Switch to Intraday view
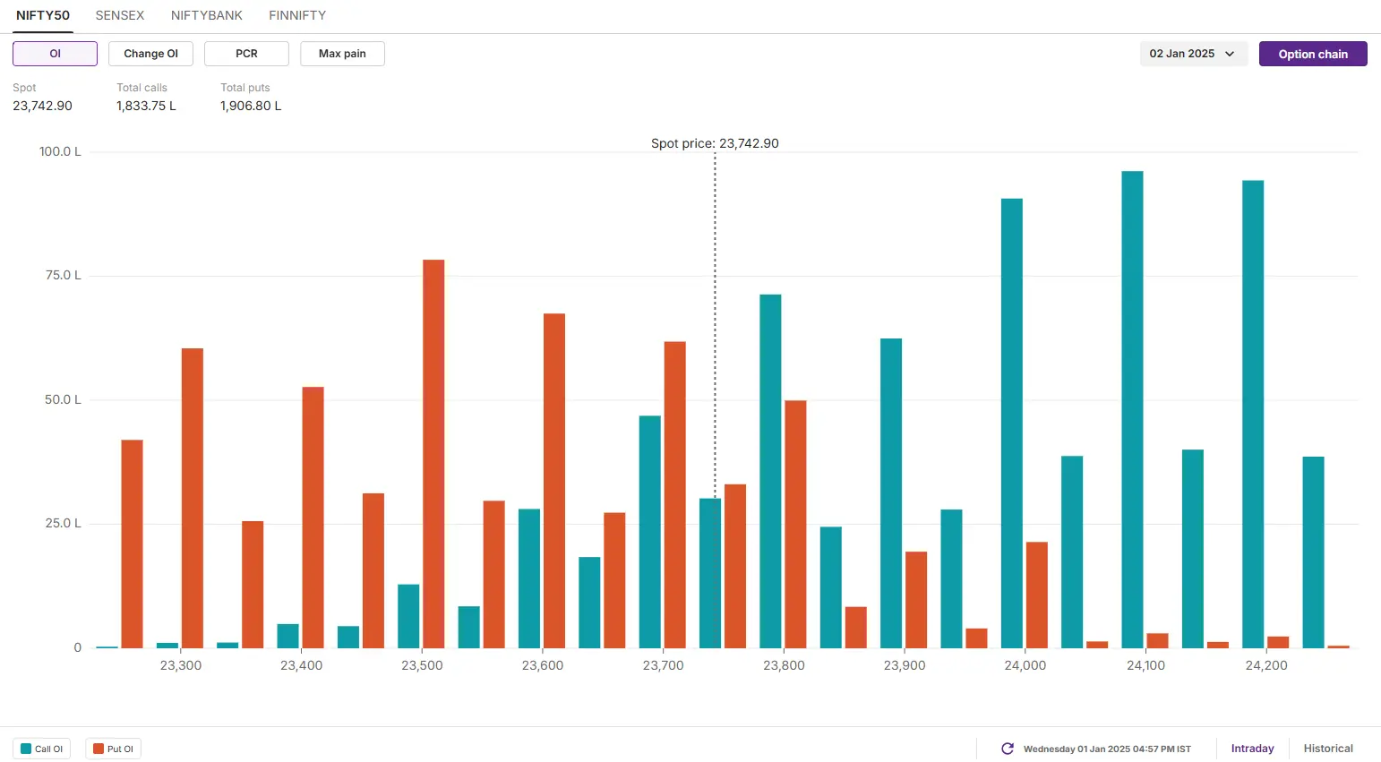The width and height of the screenshot is (1381, 762). click(1252, 749)
